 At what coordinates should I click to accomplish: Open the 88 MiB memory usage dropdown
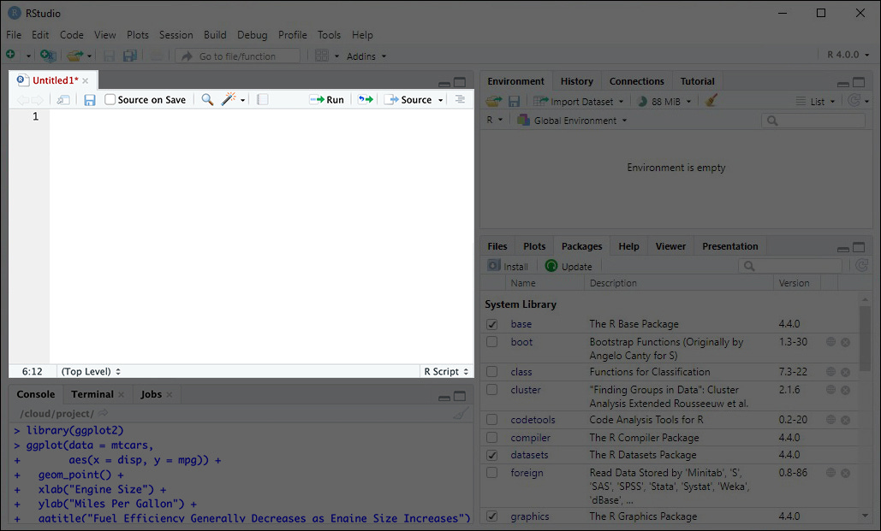pyautogui.click(x=665, y=101)
